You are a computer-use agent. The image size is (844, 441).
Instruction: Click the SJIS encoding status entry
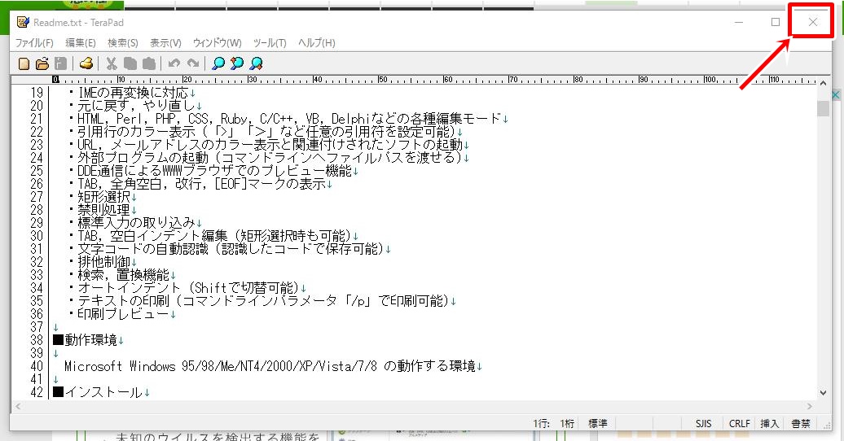click(703, 424)
